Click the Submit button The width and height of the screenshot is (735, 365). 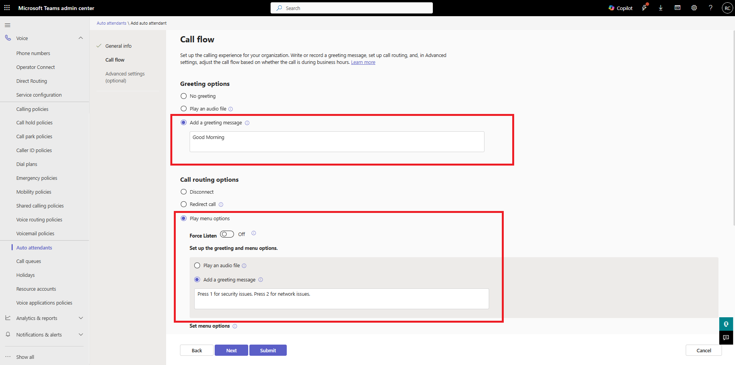(x=268, y=350)
